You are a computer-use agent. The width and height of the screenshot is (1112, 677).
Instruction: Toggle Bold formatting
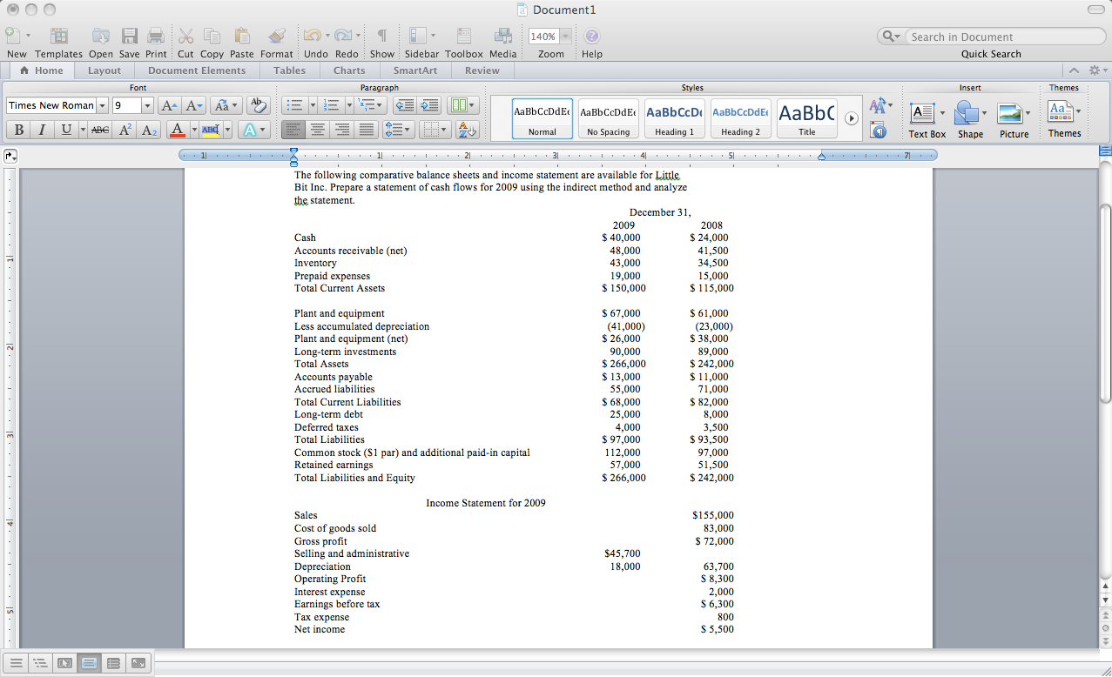click(18, 130)
